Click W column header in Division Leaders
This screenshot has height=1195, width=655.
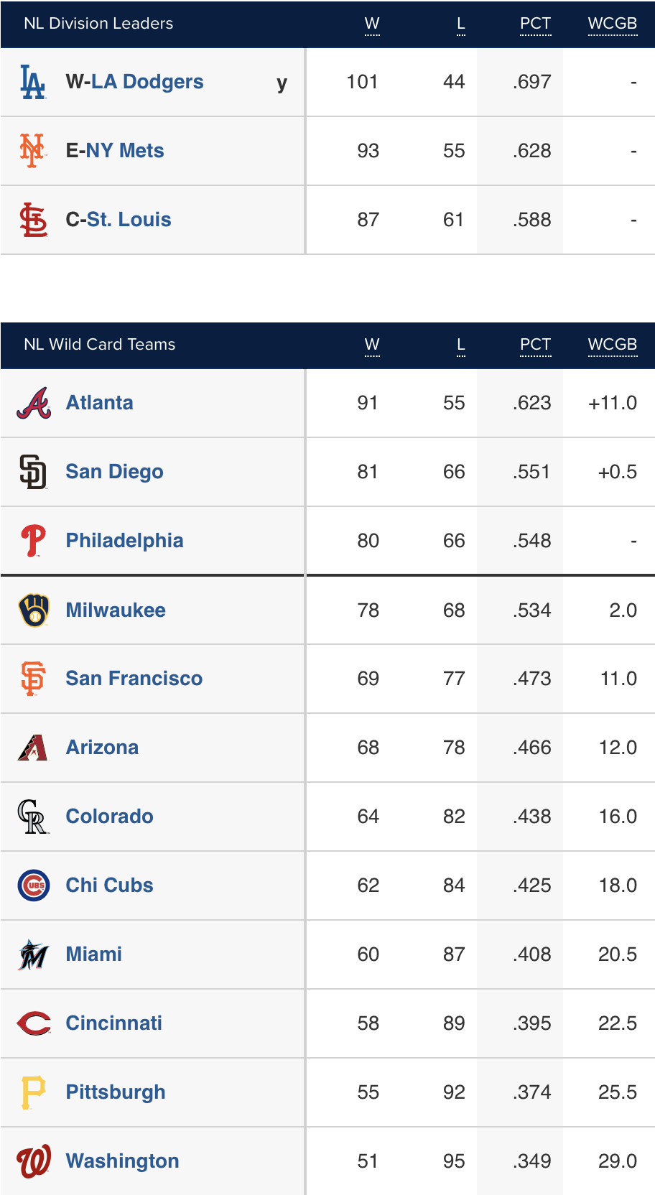(x=372, y=24)
